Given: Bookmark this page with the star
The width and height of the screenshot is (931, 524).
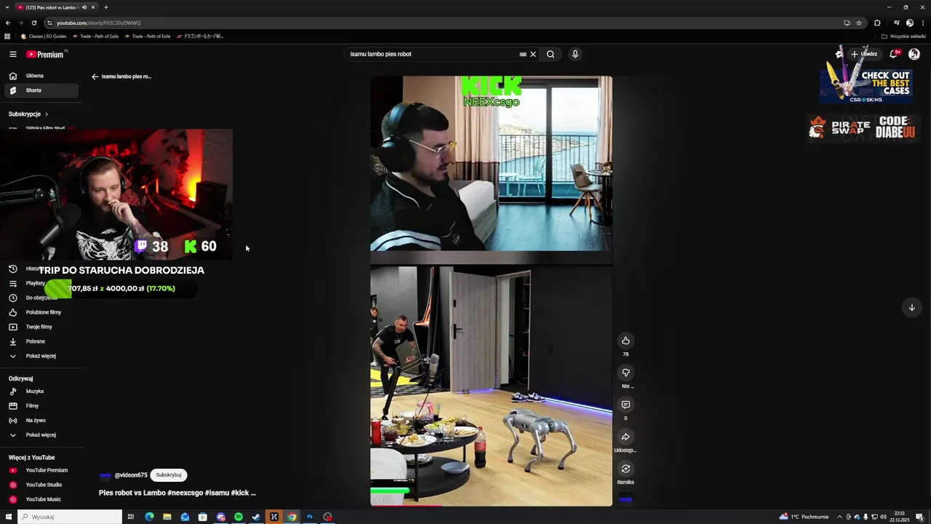Looking at the screenshot, I should 859,23.
